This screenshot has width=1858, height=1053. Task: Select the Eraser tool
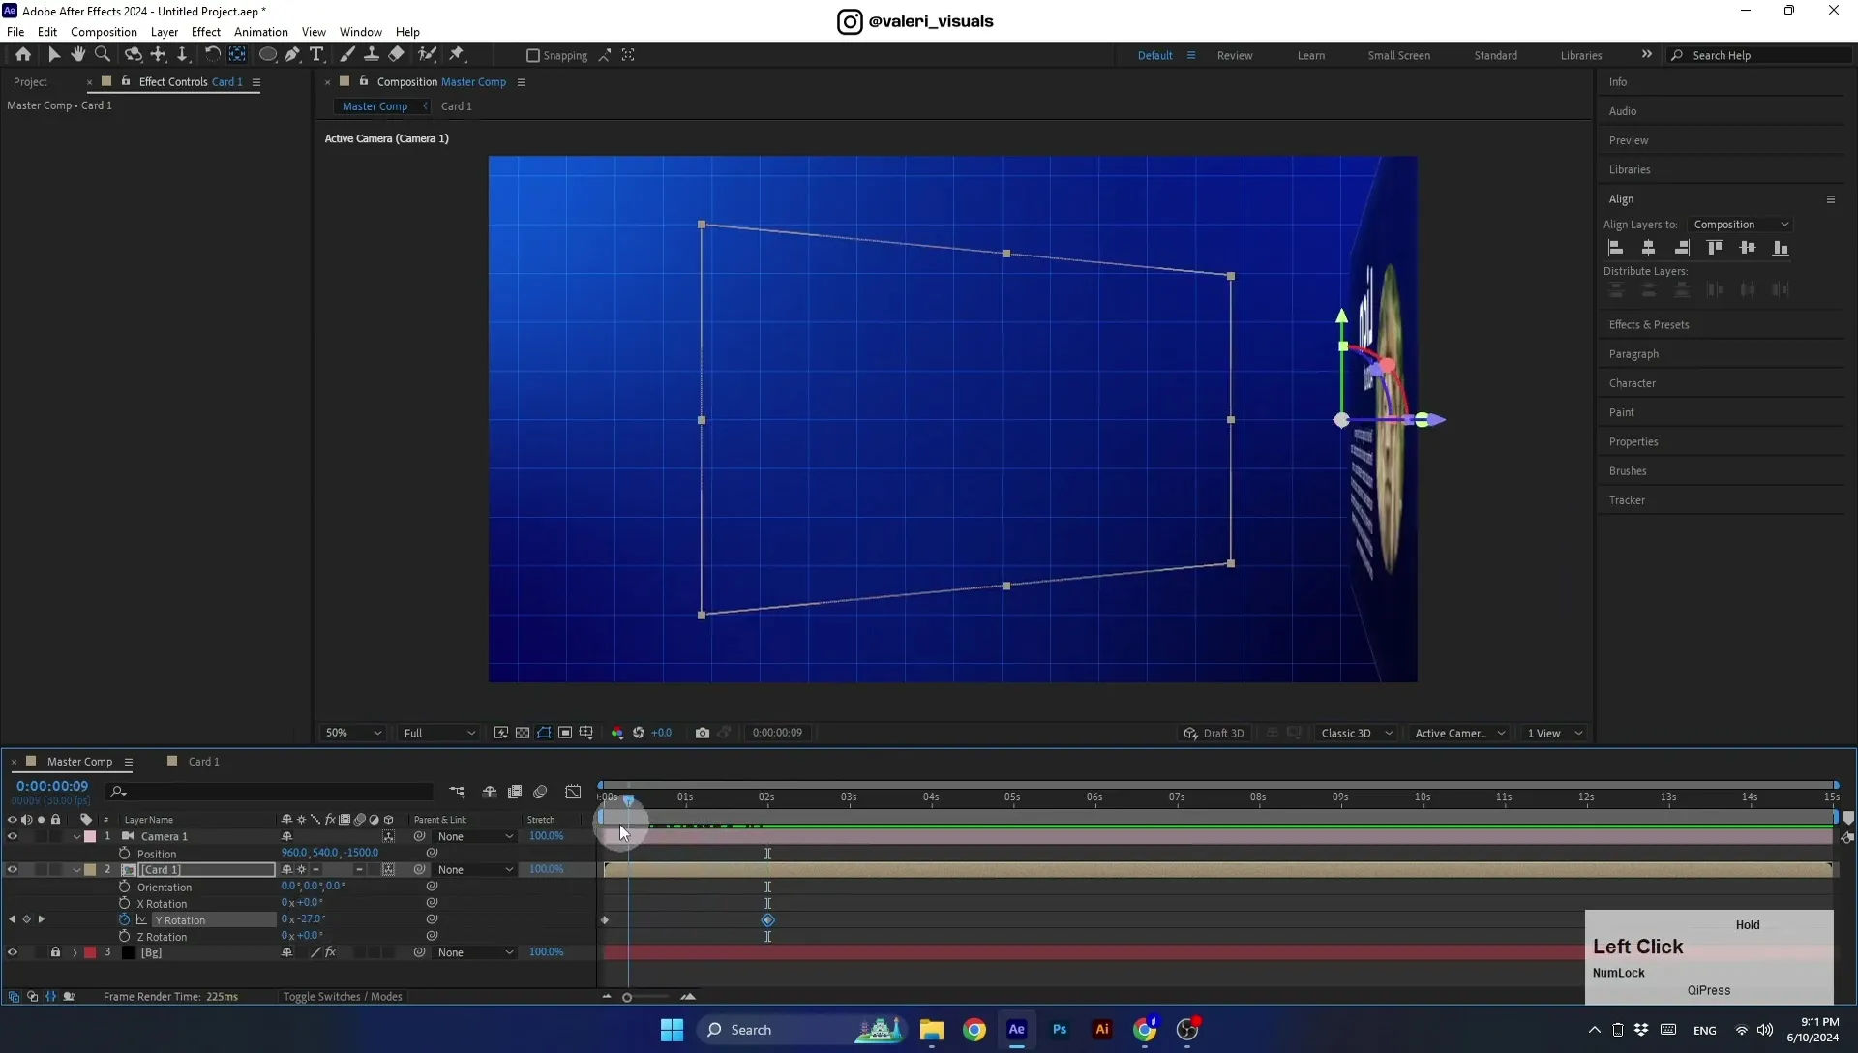397,55
